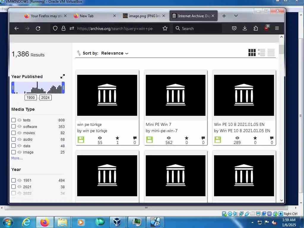This screenshot has width=304, height=228.
Task: Click reviews icon on Mini PE Win 7 card
Action: [x=203, y=138]
